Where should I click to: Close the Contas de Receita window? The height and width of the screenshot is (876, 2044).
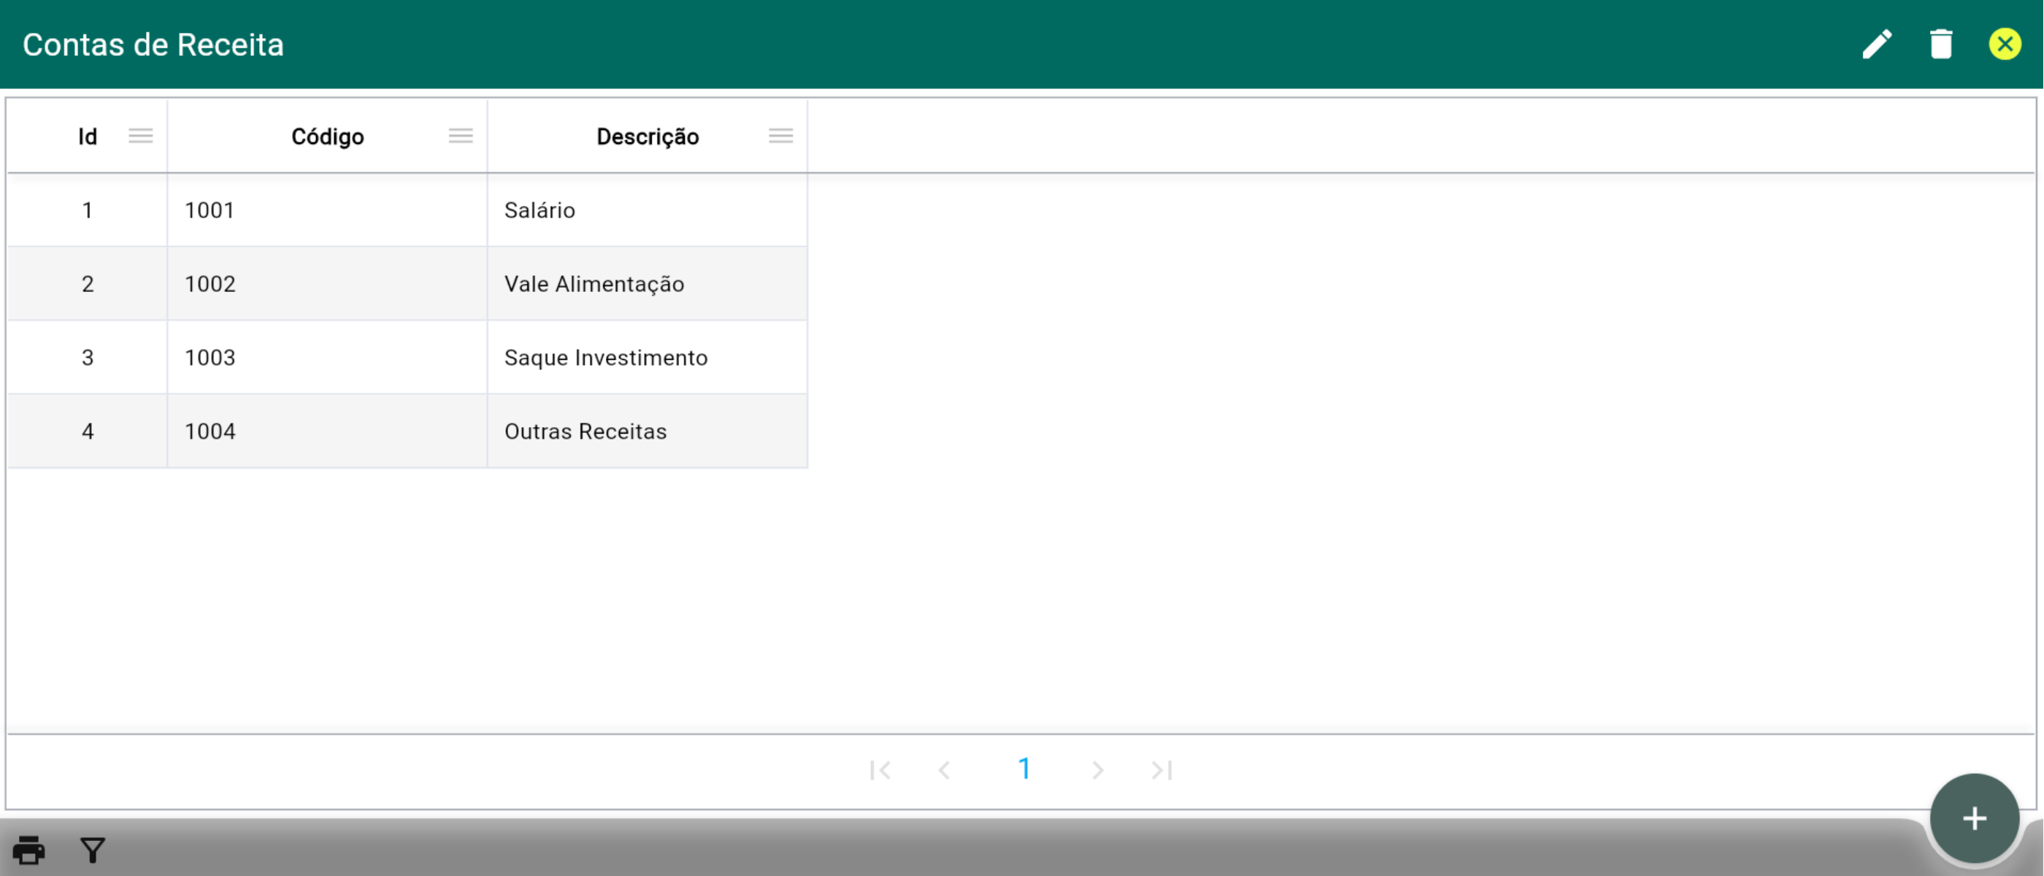tap(2005, 45)
